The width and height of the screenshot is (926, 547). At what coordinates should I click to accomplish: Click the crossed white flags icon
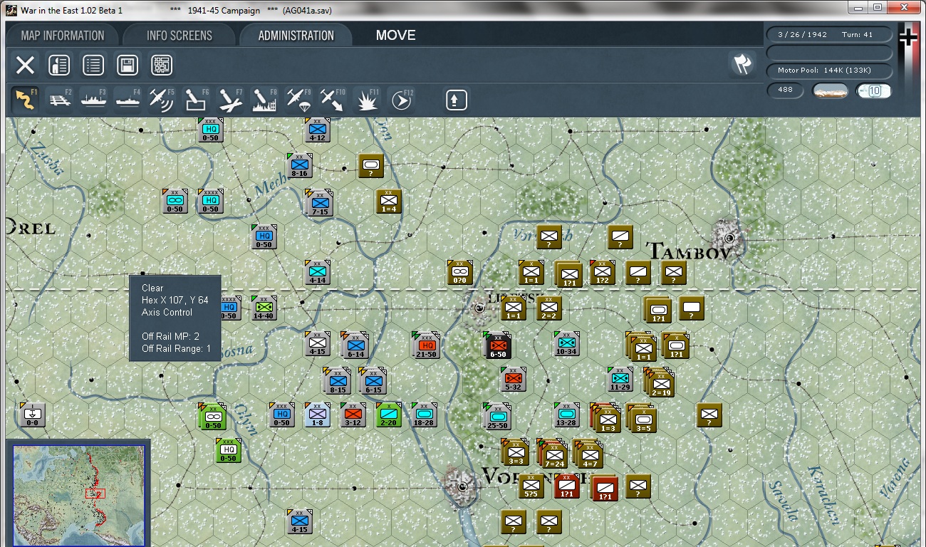tap(742, 64)
